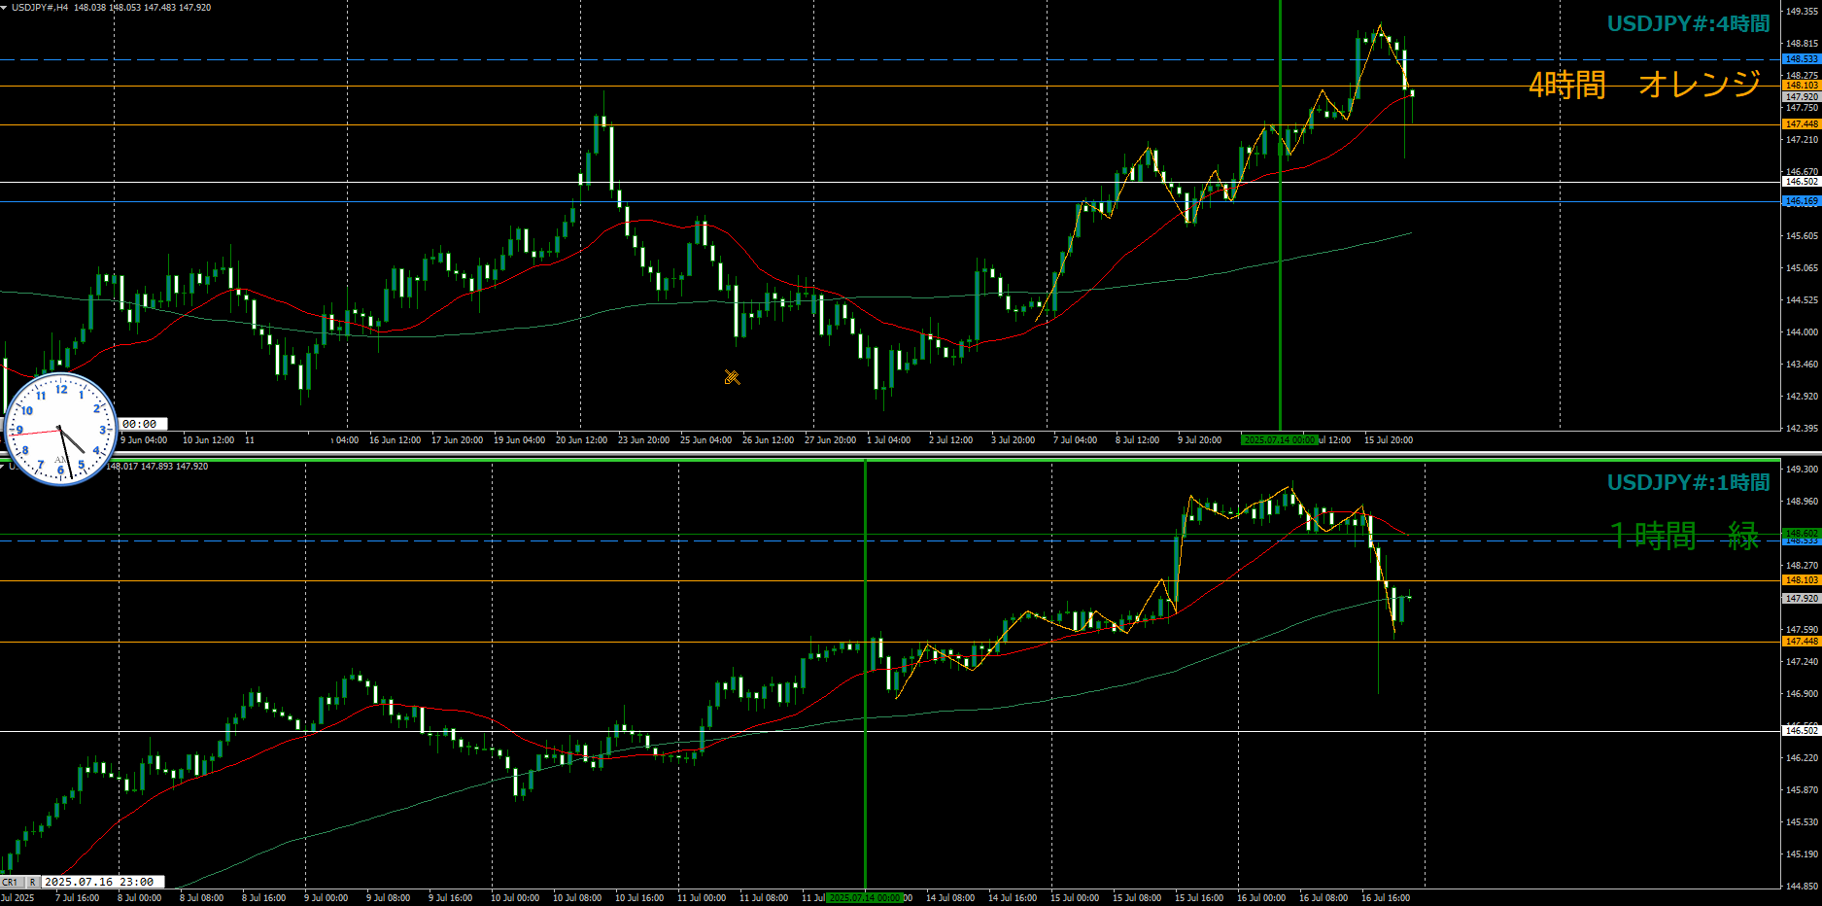Click the orange crossed-tools icon on H4 chart
This screenshot has height=906, width=1822.
pyautogui.click(x=733, y=377)
